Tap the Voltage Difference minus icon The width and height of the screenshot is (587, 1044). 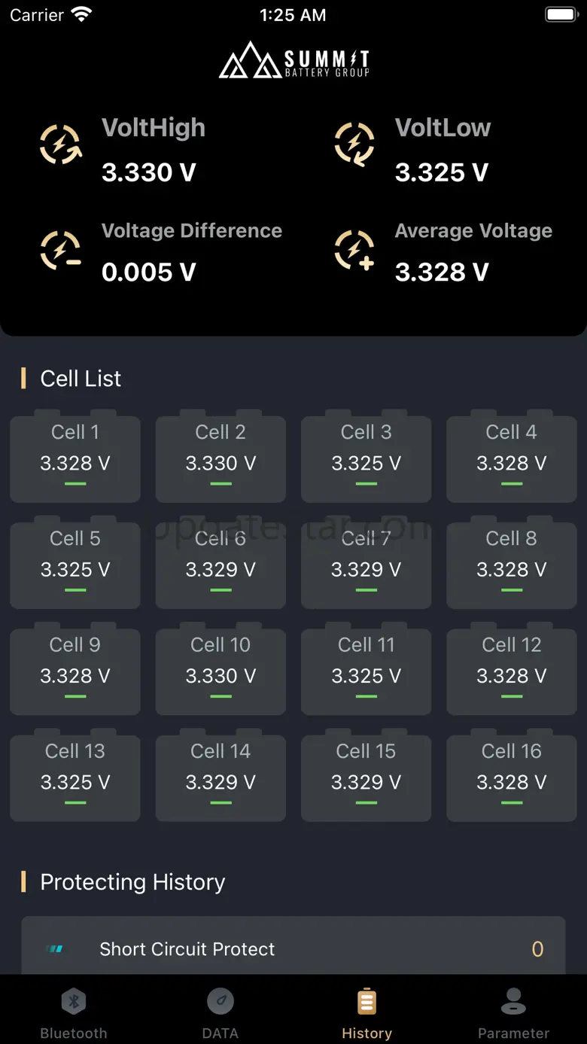point(60,251)
